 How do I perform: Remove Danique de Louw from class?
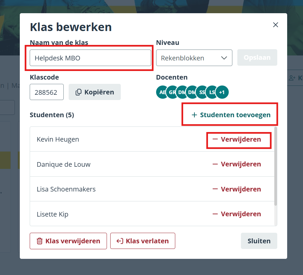coord(237,164)
